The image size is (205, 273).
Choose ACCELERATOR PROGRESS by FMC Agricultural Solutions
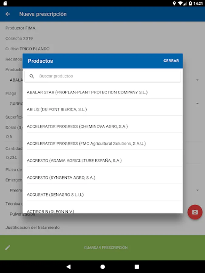[104, 143]
